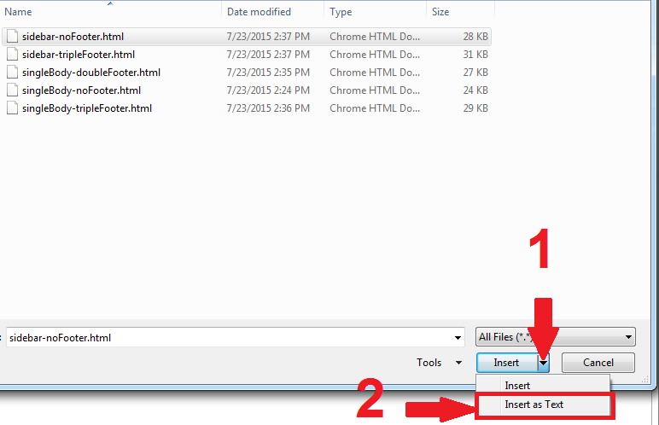Click the singleBody-tripleFooter.html file icon
Screen dimensions: 659x425
(13, 108)
